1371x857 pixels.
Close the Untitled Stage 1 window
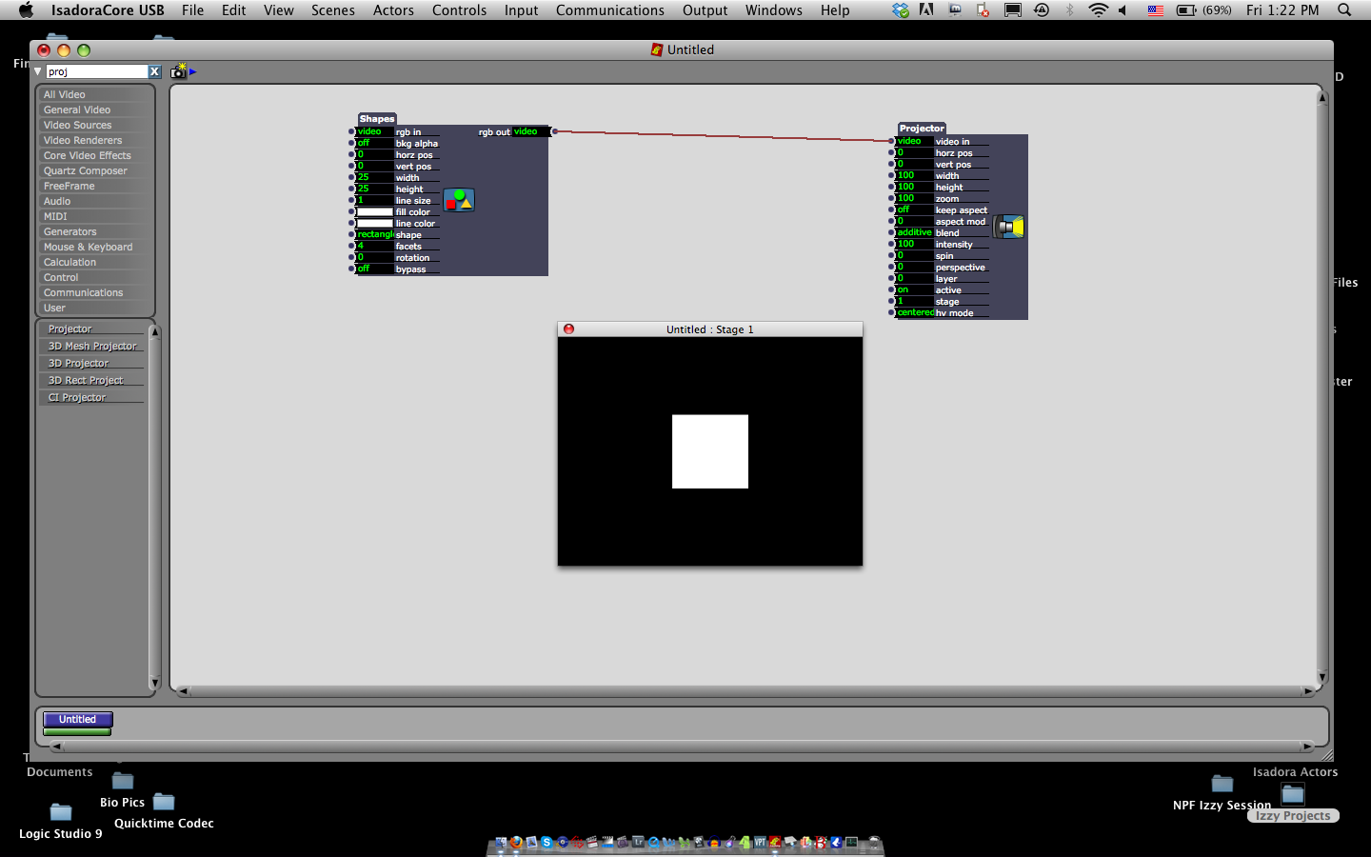pyautogui.click(x=568, y=329)
